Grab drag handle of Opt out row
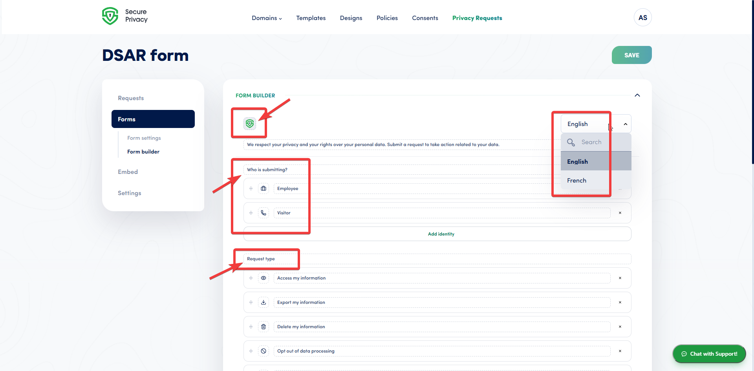Image resolution: width=754 pixels, height=371 pixels. click(251, 351)
